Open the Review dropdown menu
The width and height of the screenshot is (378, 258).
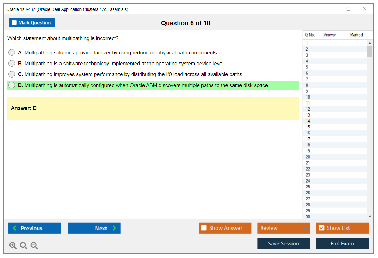pyautogui.click(x=284, y=228)
